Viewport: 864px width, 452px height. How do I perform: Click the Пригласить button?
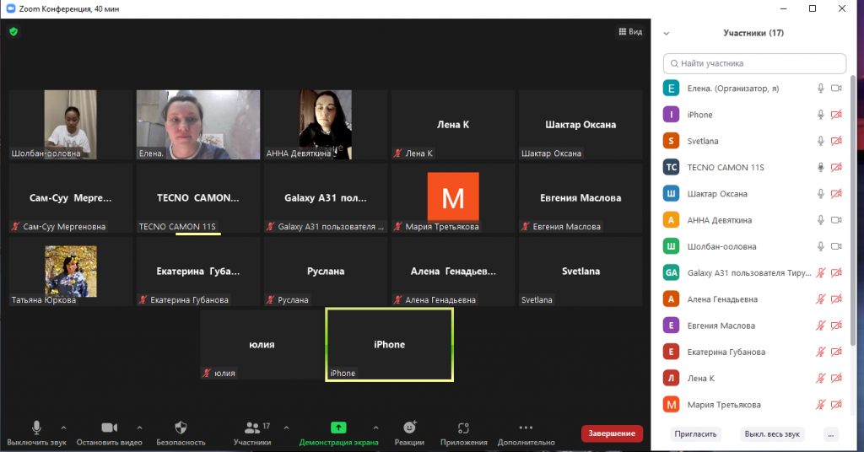(x=696, y=434)
